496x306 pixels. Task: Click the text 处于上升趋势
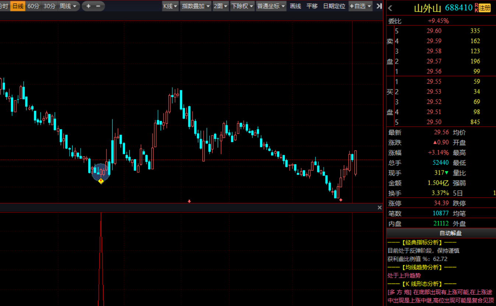[x=404, y=275]
